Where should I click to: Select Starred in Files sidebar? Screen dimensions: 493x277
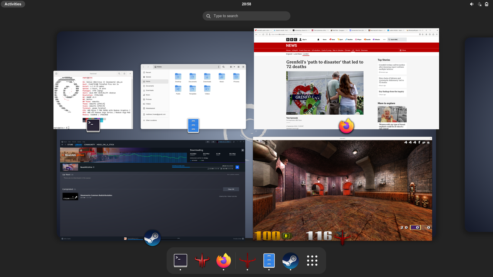pos(155,77)
